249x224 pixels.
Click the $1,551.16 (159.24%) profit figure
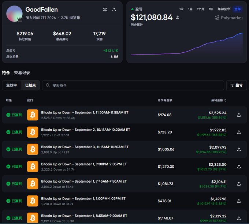point(212,117)
